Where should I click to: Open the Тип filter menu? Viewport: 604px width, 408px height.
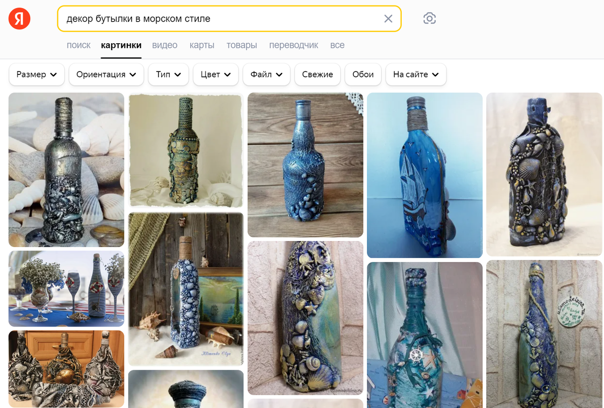(168, 74)
